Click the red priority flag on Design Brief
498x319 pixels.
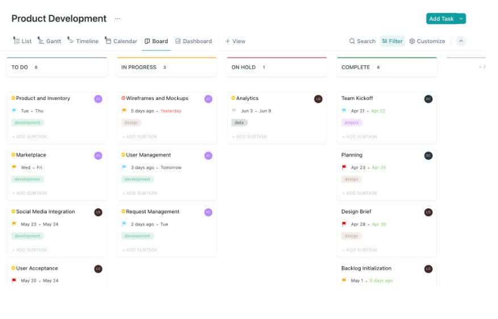click(x=344, y=224)
